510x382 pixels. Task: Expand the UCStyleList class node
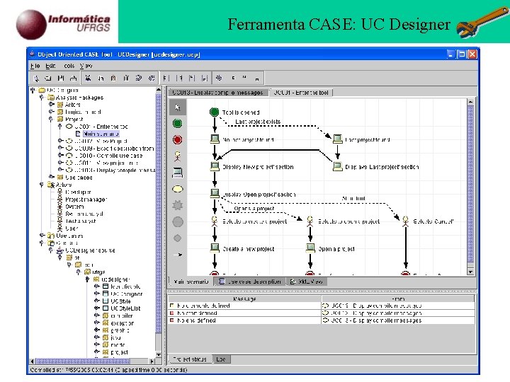96,308
